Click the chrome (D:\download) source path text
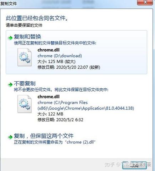 60,56
